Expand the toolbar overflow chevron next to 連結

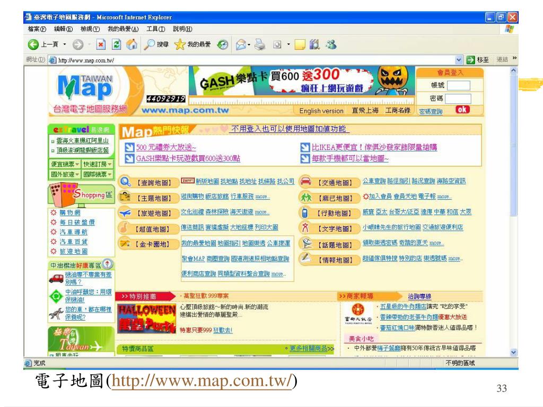[514, 58]
